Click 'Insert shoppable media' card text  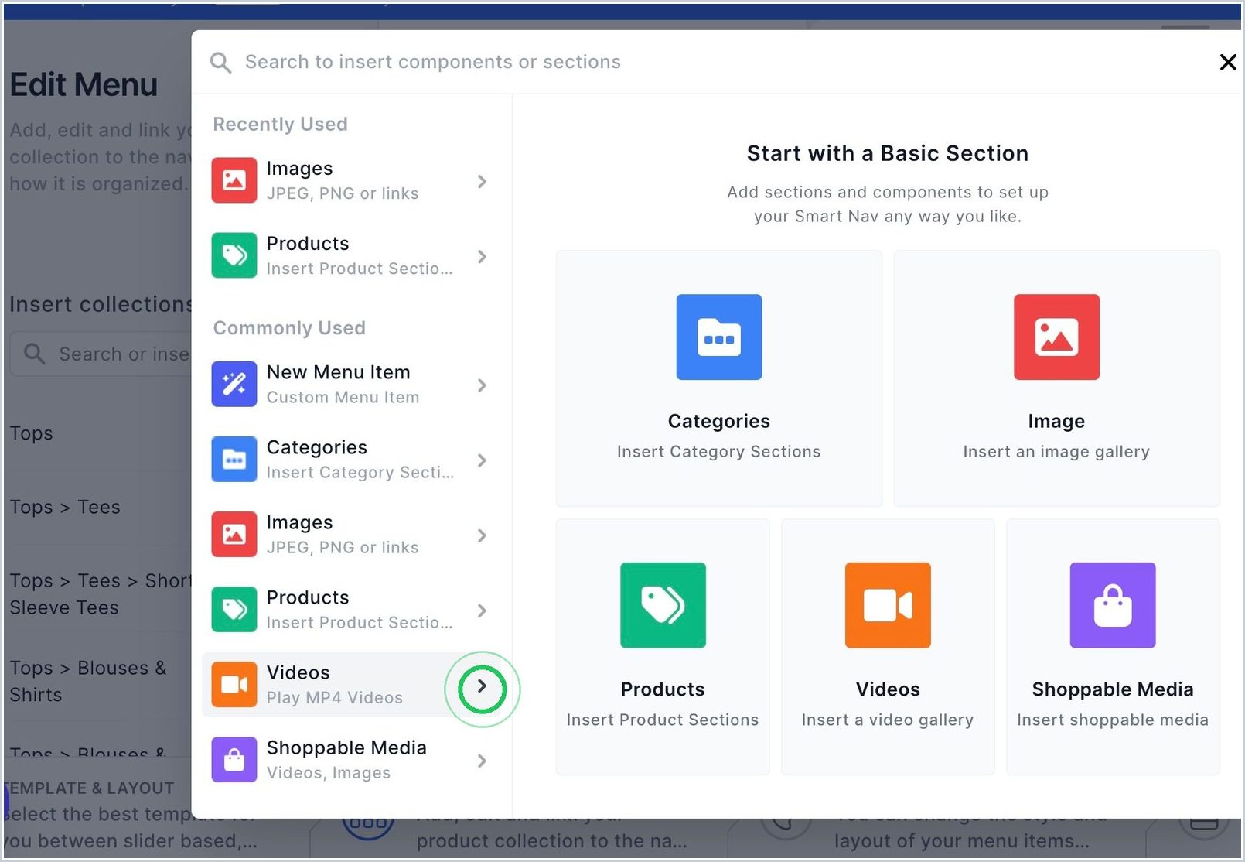[1113, 720]
